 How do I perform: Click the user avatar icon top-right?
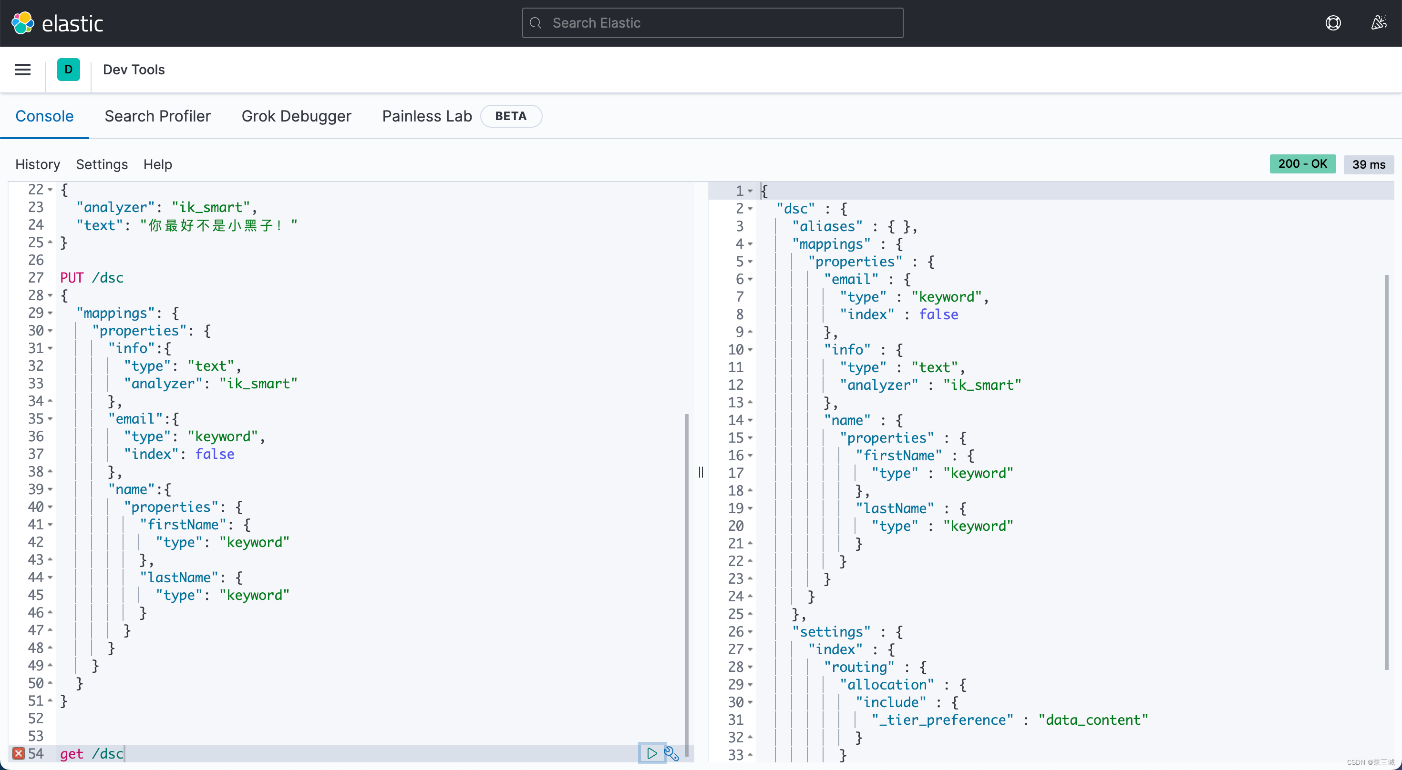(1378, 23)
